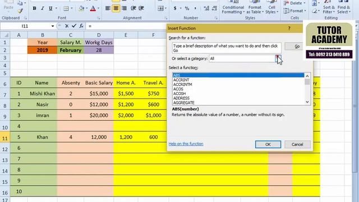The height and width of the screenshot is (202, 359).
Task: Click Decrease Decimal icon
Action: pyautogui.click(x=214, y=8)
